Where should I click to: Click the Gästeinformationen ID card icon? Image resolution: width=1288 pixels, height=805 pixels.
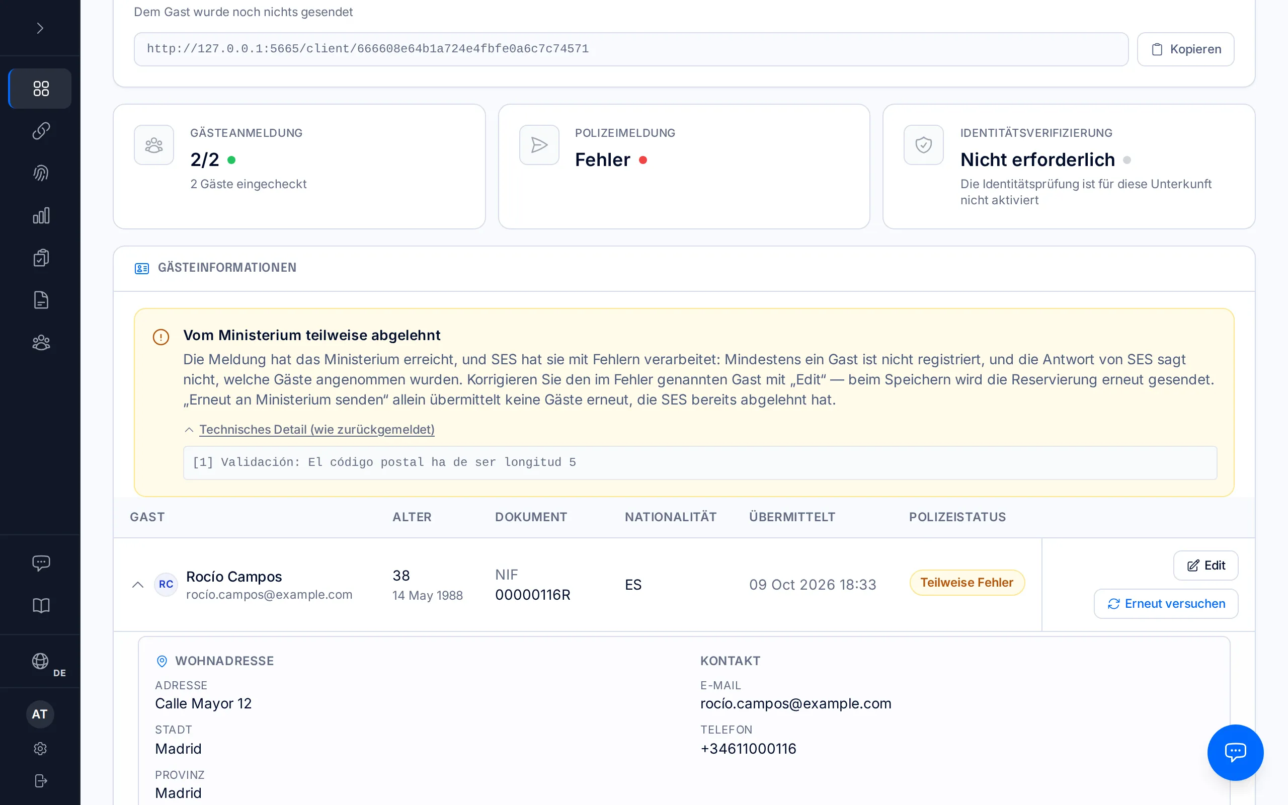(x=141, y=268)
